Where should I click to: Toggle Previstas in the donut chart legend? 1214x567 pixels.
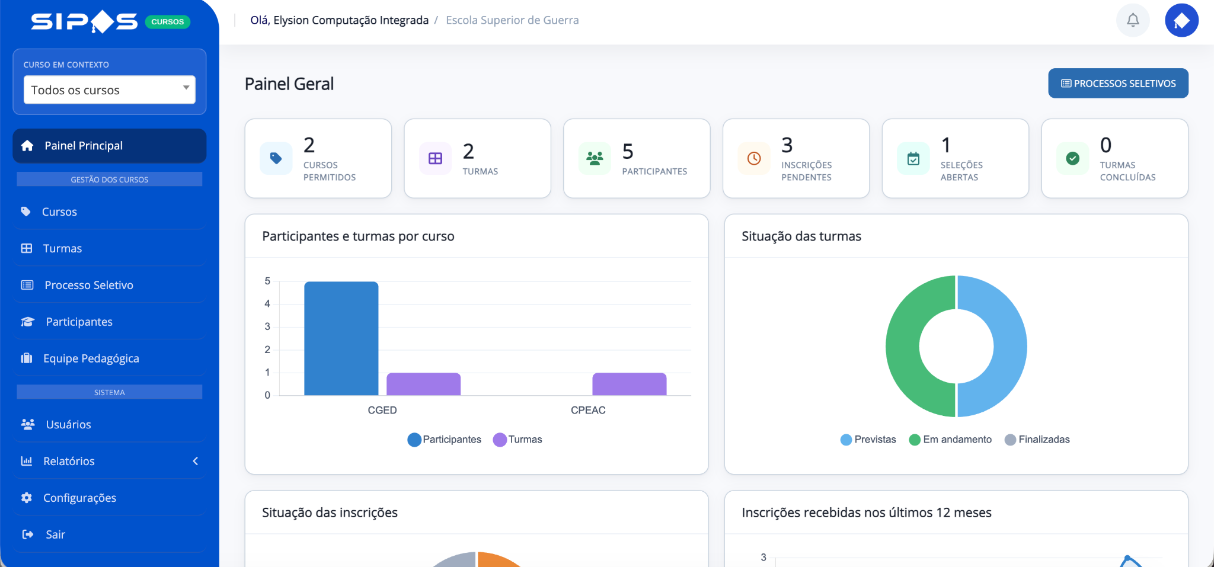coord(868,440)
